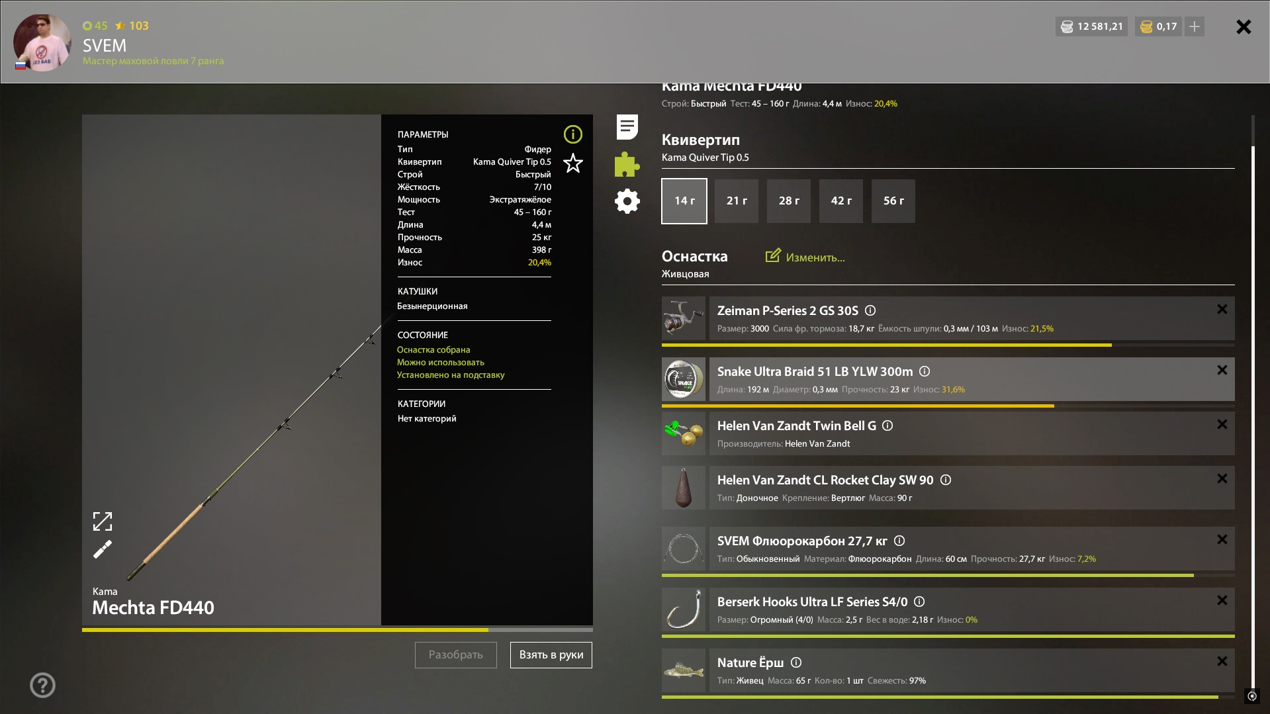
Task: Select the 42 г quiver tip
Action: coord(841,201)
